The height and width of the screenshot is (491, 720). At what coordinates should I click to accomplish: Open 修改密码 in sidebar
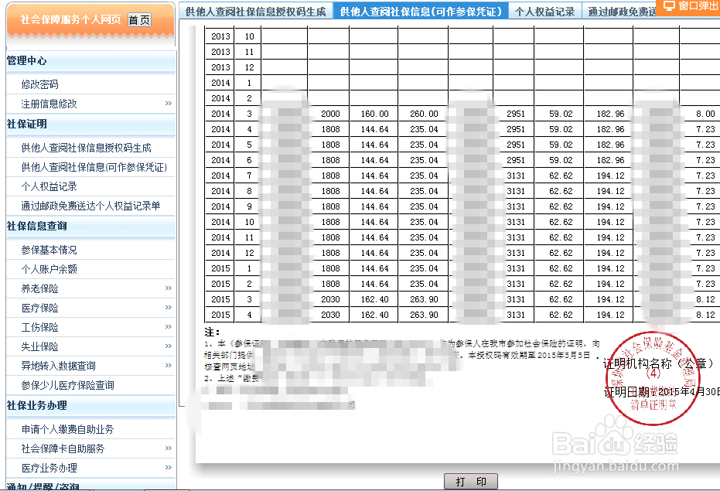click(x=39, y=84)
